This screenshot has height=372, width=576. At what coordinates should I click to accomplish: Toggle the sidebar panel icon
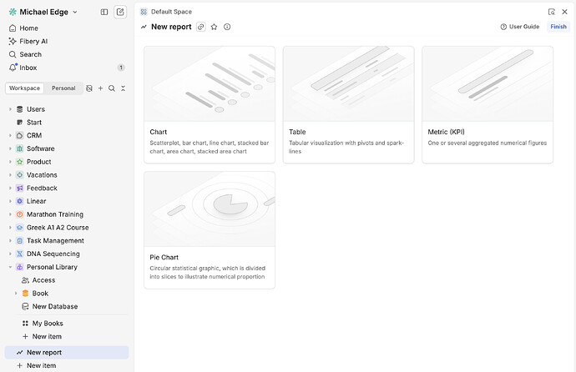tap(104, 13)
